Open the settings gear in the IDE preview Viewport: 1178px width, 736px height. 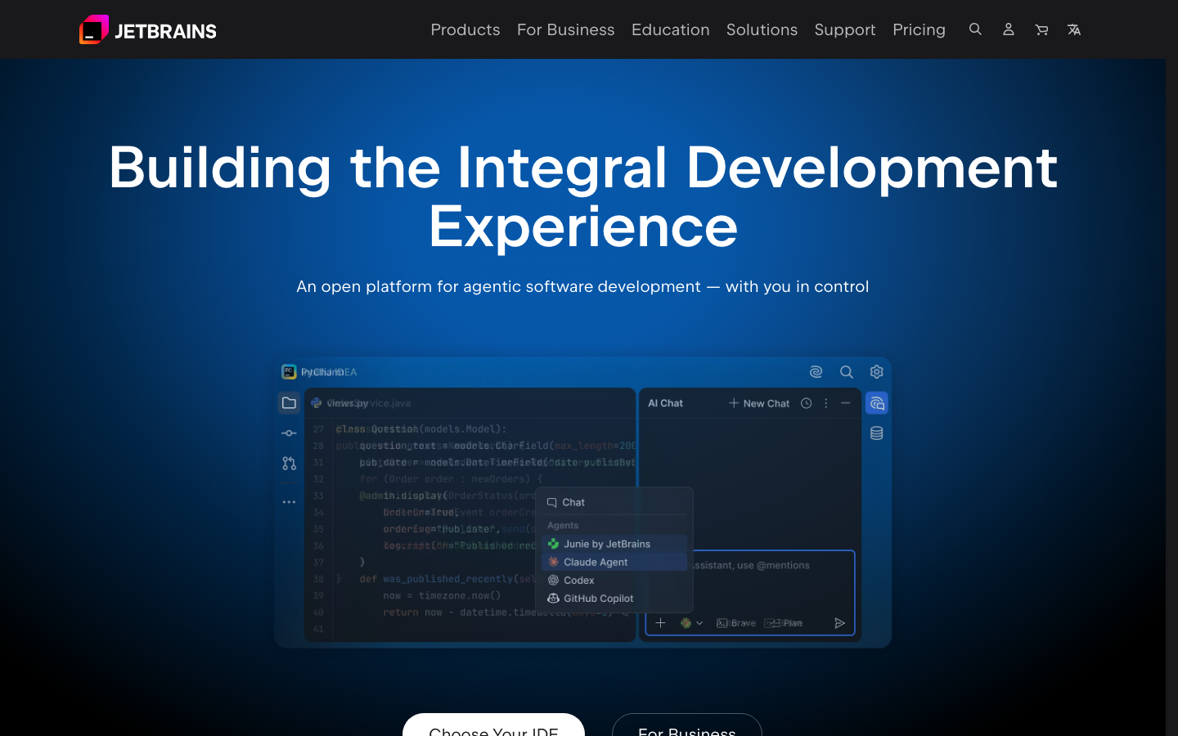pos(877,372)
